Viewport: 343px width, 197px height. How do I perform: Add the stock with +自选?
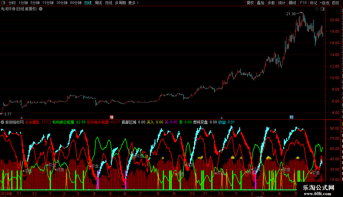(324, 3)
